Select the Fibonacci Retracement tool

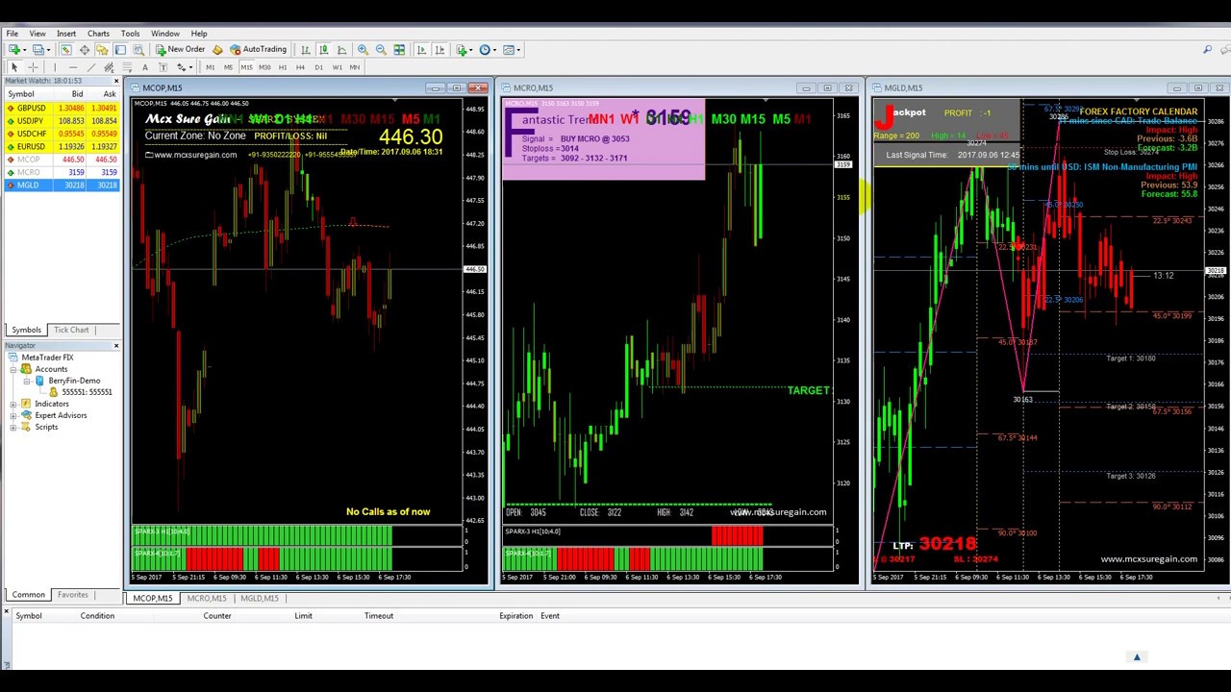(x=127, y=67)
